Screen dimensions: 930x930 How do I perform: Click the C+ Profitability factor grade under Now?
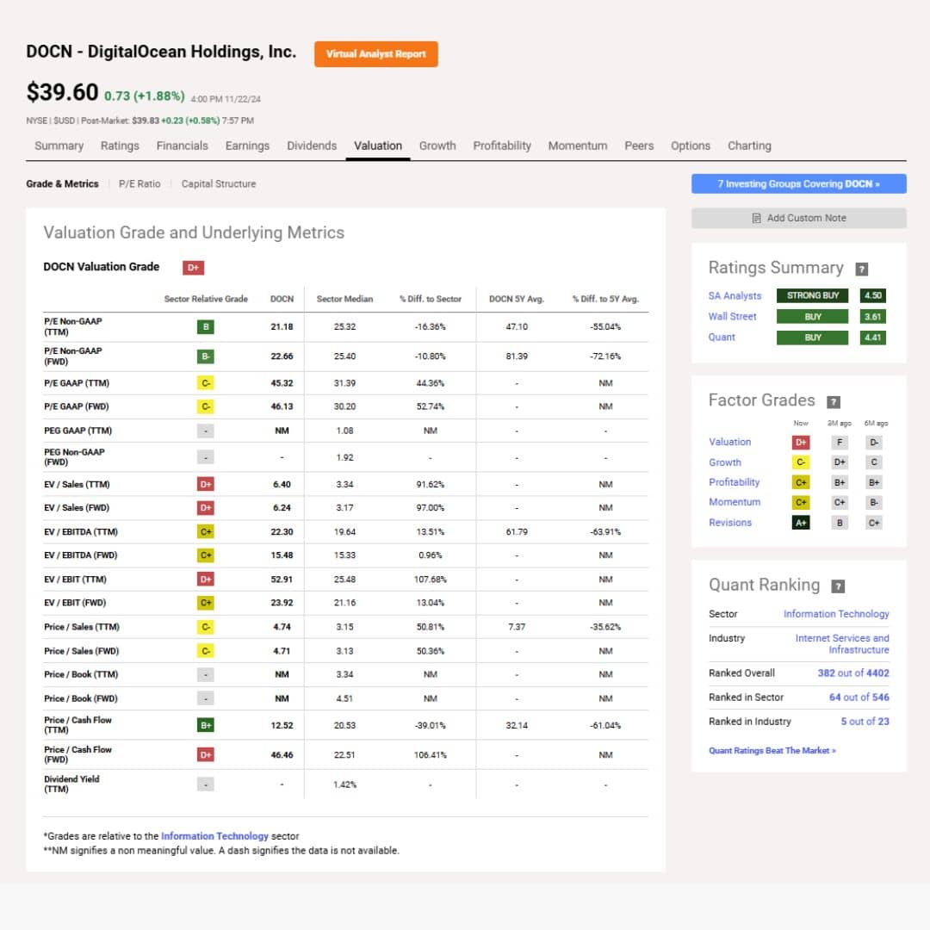[x=801, y=483]
